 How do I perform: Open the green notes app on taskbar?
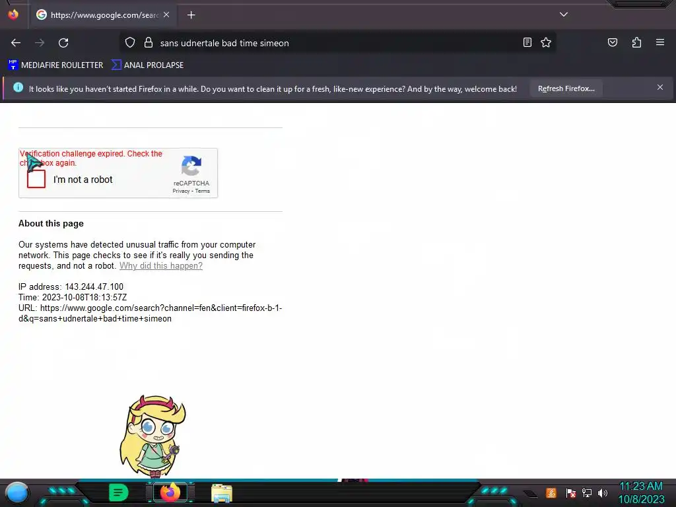click(119, 492)
